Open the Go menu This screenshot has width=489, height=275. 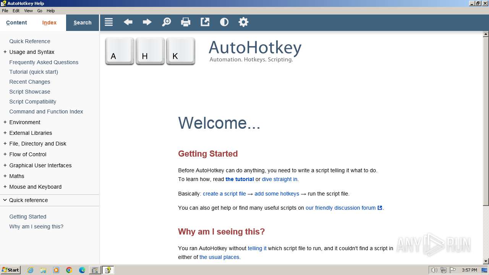point(40,11)
